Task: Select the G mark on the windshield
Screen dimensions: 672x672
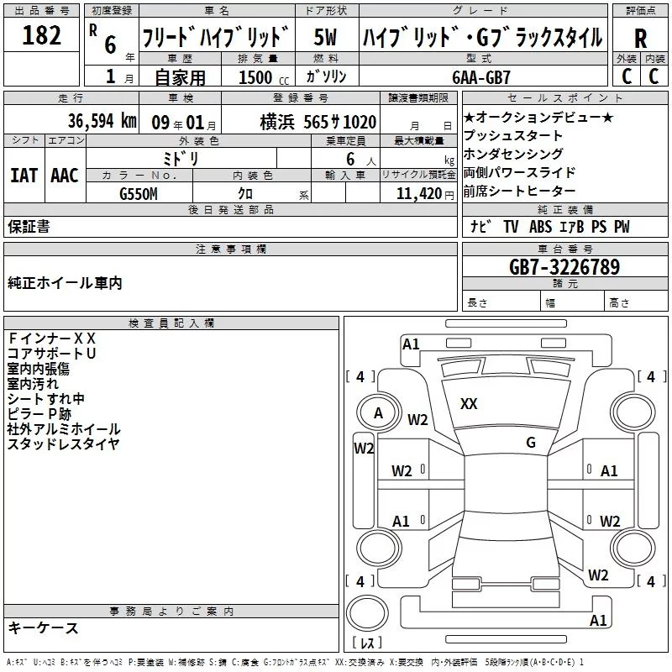Action: (x=530, y=443)
